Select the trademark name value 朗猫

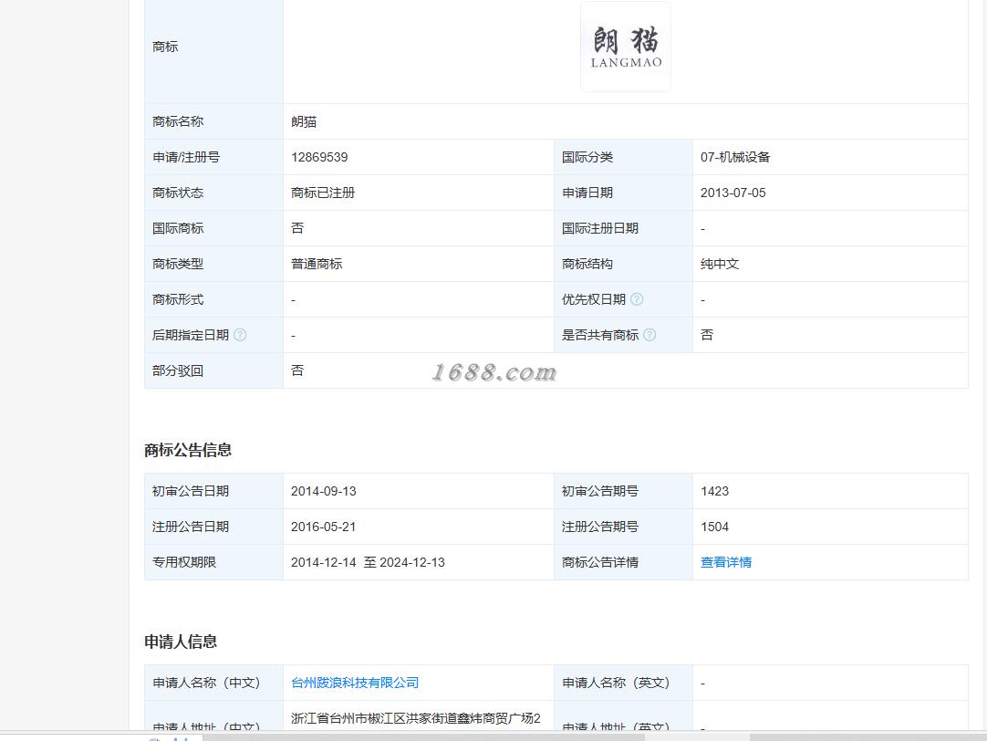[304, 121]
